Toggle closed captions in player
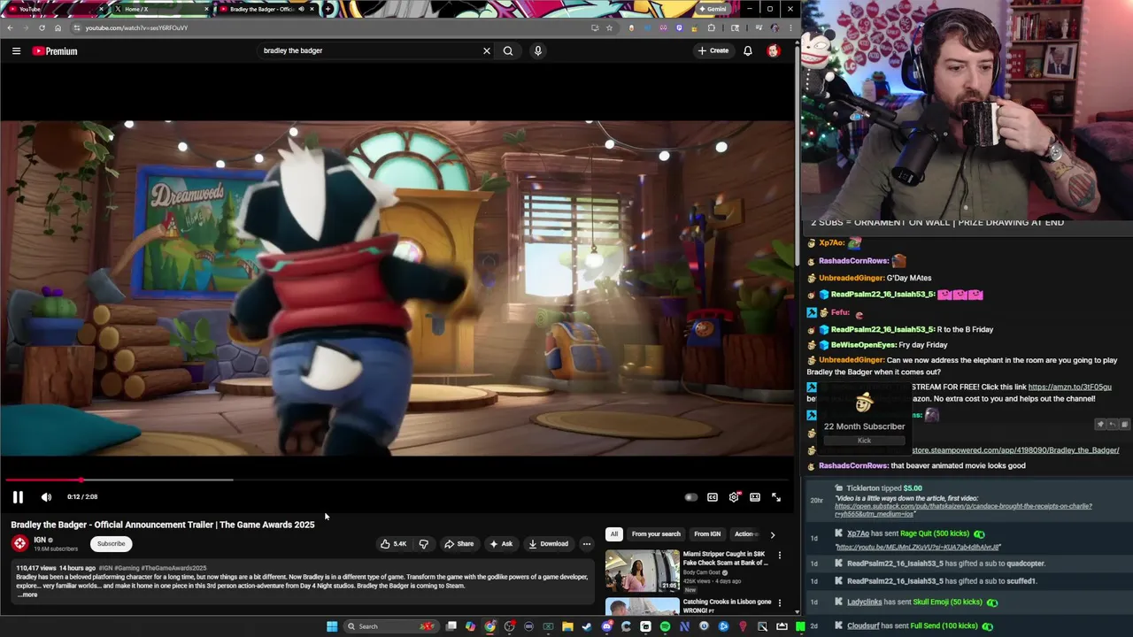The image size is (1133, 637). [713, 497]
